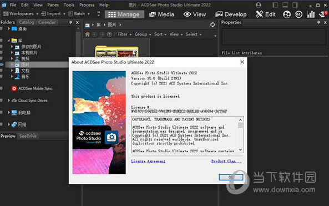This screenshot has width=329, height=206.
Task: Click notices scrollbar down arrow in dialog
Action: pyautogui.click(x=240, y=150)
